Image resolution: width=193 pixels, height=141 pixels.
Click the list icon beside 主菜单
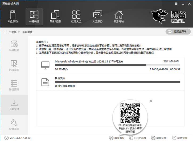5,32
